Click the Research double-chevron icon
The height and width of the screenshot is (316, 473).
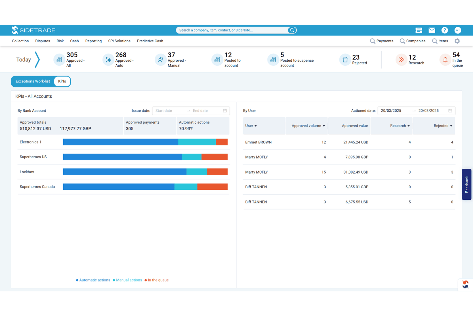point(401,60)
